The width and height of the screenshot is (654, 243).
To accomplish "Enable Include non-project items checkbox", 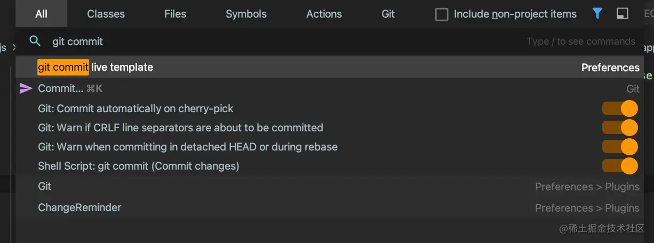I will tap(442, 14).
